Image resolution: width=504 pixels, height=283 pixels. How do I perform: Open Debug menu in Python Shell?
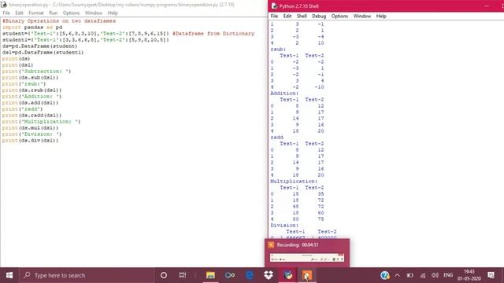(319, 16)
